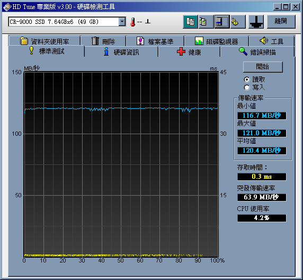Open the 磁碟監視器 disk monitor tab

(217, 41)
